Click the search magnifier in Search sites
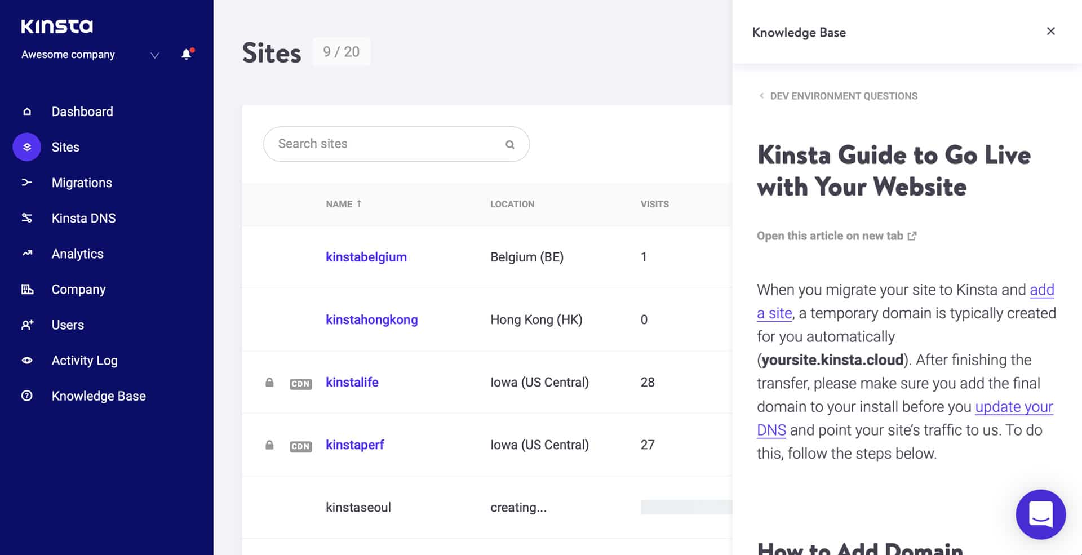The height and width of the screenshot is (555, 1082). [509, 144]
